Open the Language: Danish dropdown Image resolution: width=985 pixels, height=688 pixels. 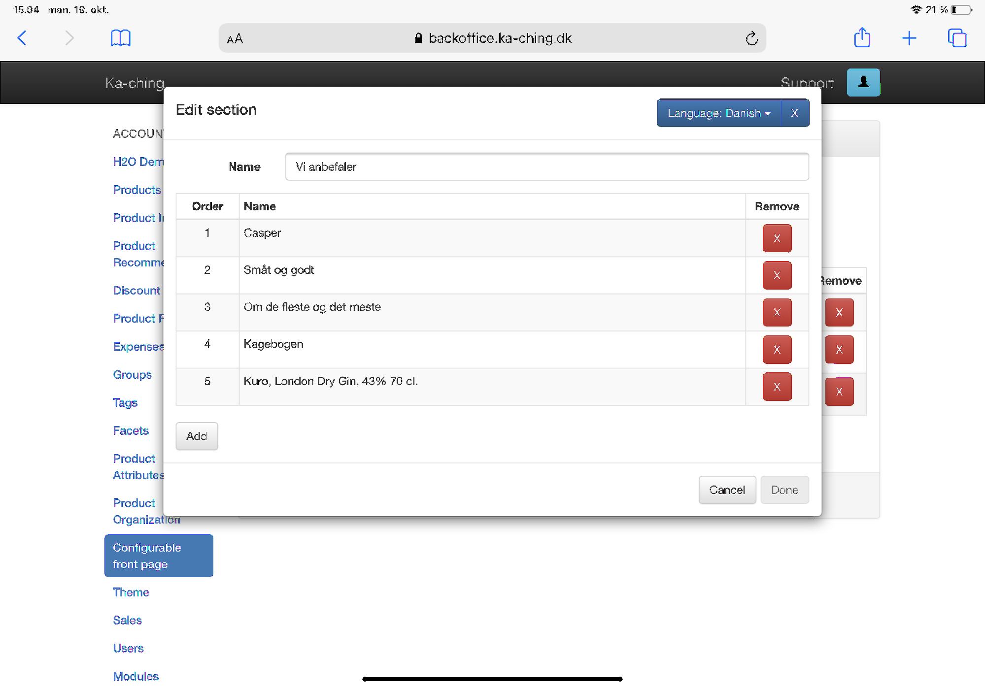718,113
